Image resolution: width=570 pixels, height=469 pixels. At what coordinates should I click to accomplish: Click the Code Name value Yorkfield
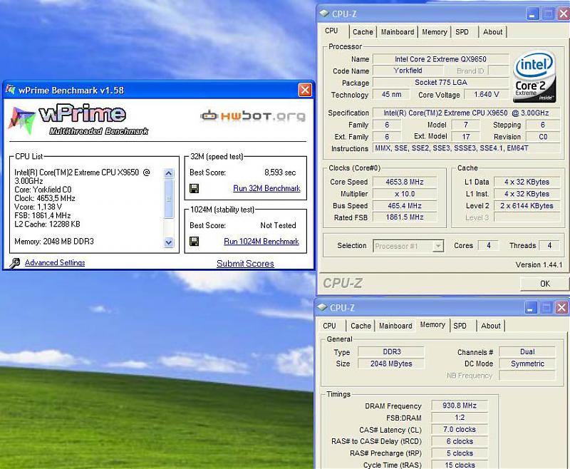(408, 71)
